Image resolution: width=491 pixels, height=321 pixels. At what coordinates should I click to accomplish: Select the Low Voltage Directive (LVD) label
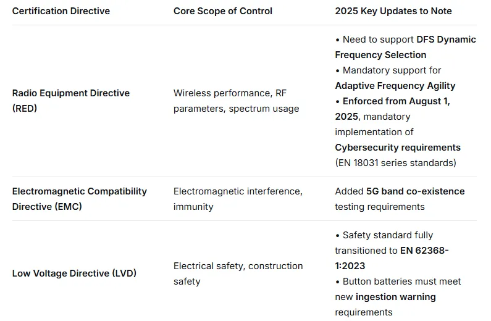tap(74, 273)
